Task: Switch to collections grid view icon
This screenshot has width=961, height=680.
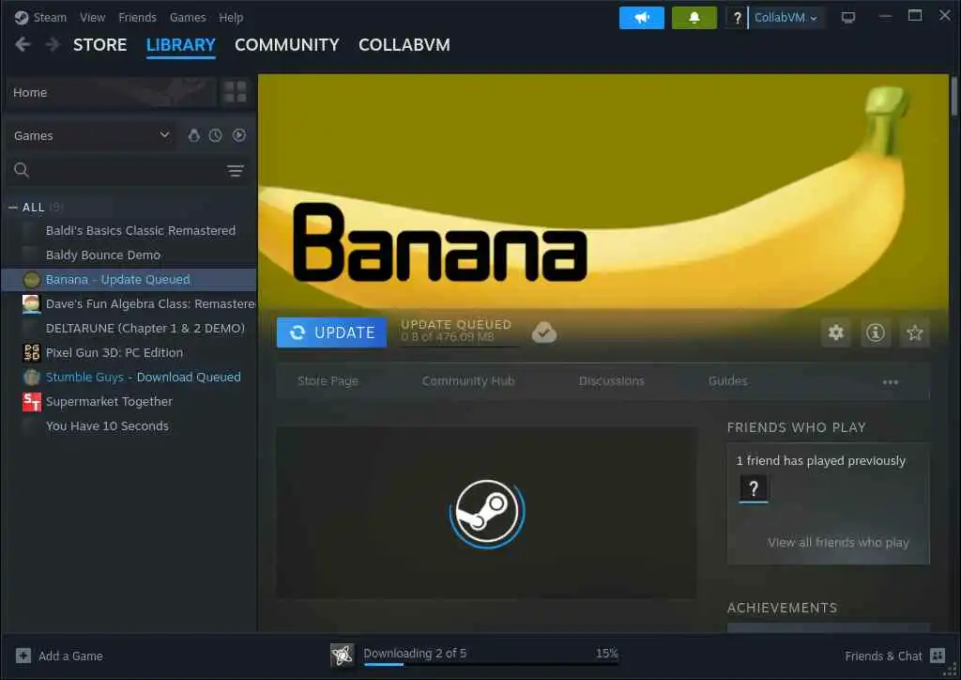Action: [x=235, y=92]
